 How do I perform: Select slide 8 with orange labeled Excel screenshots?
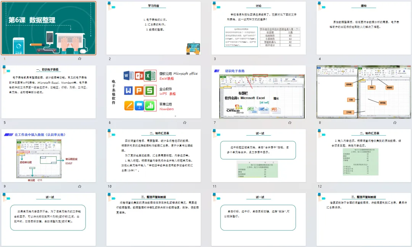click(364, 92)
